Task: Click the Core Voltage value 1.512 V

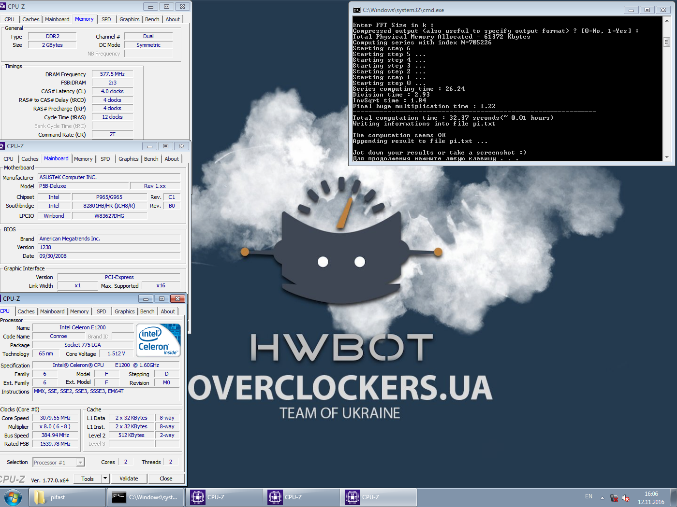Action: click(116, 353)
